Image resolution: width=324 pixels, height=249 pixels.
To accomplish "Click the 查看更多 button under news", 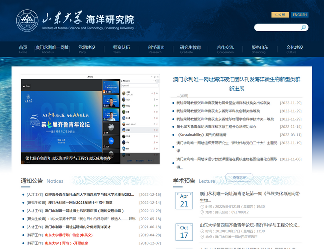I will (236, 177).
